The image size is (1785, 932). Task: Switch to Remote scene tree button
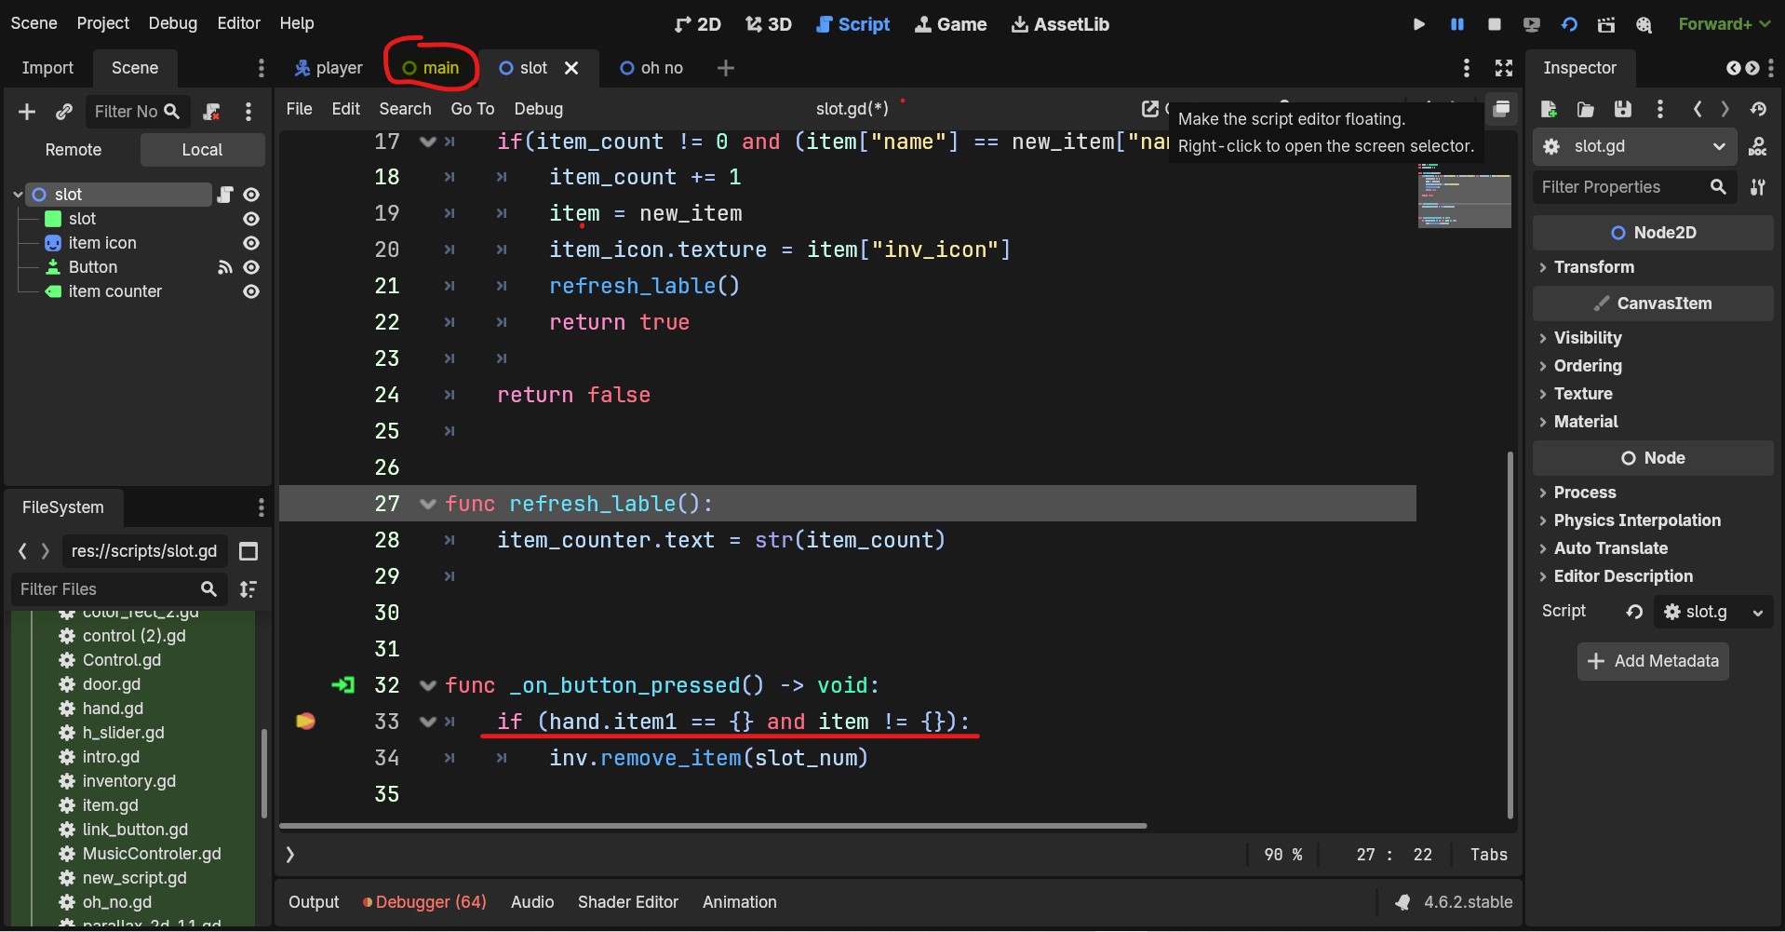74,150
